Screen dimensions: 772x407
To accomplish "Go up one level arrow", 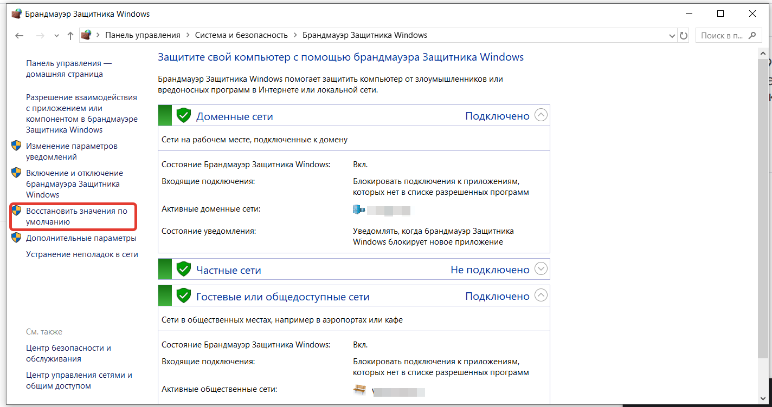I will (70, 36).
